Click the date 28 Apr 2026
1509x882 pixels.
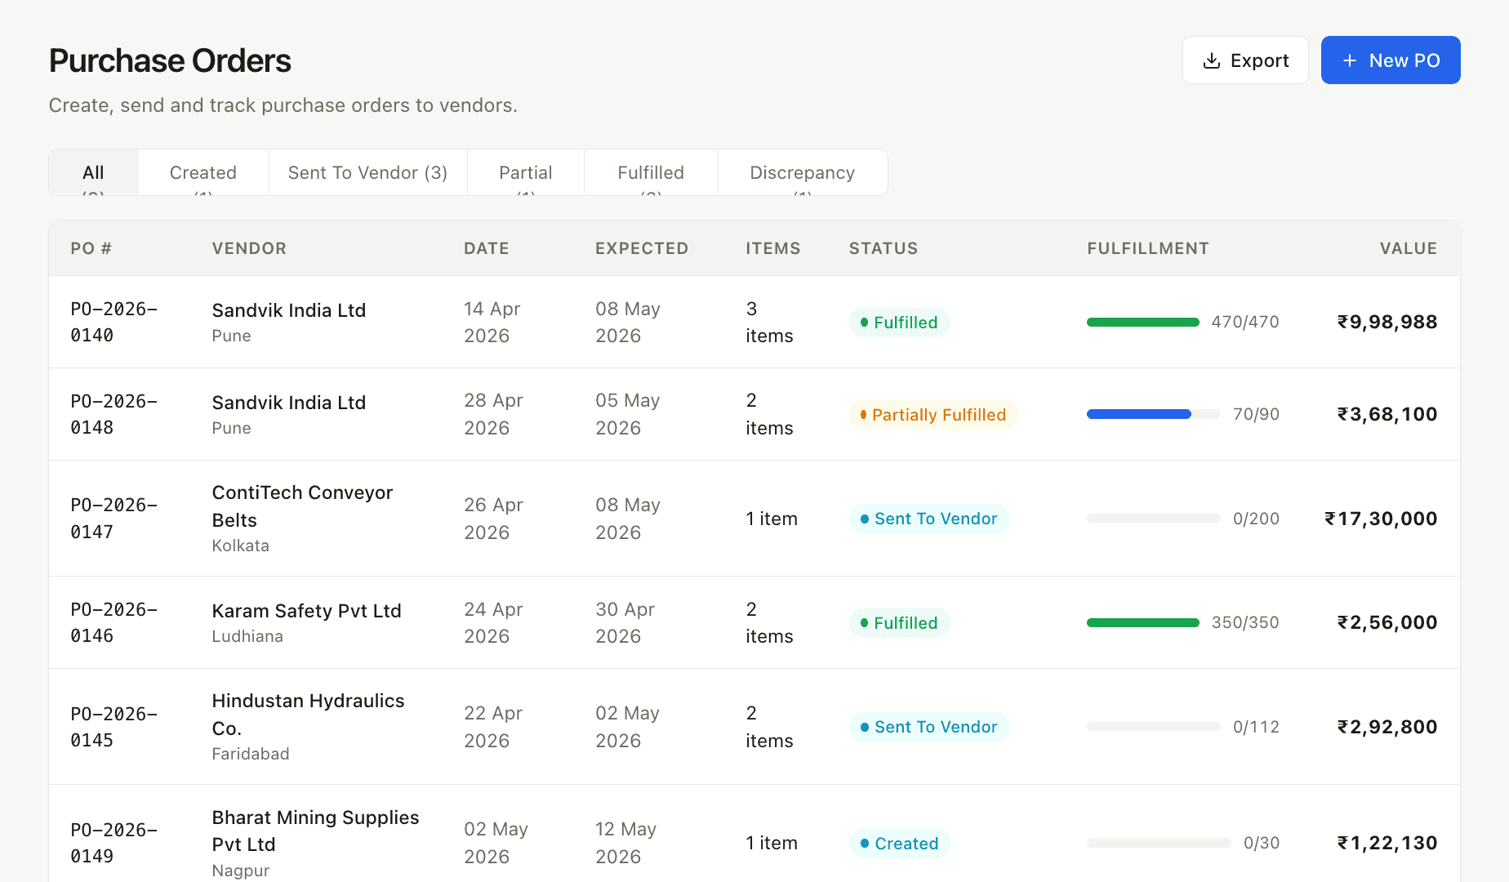[x=493, y=414]
